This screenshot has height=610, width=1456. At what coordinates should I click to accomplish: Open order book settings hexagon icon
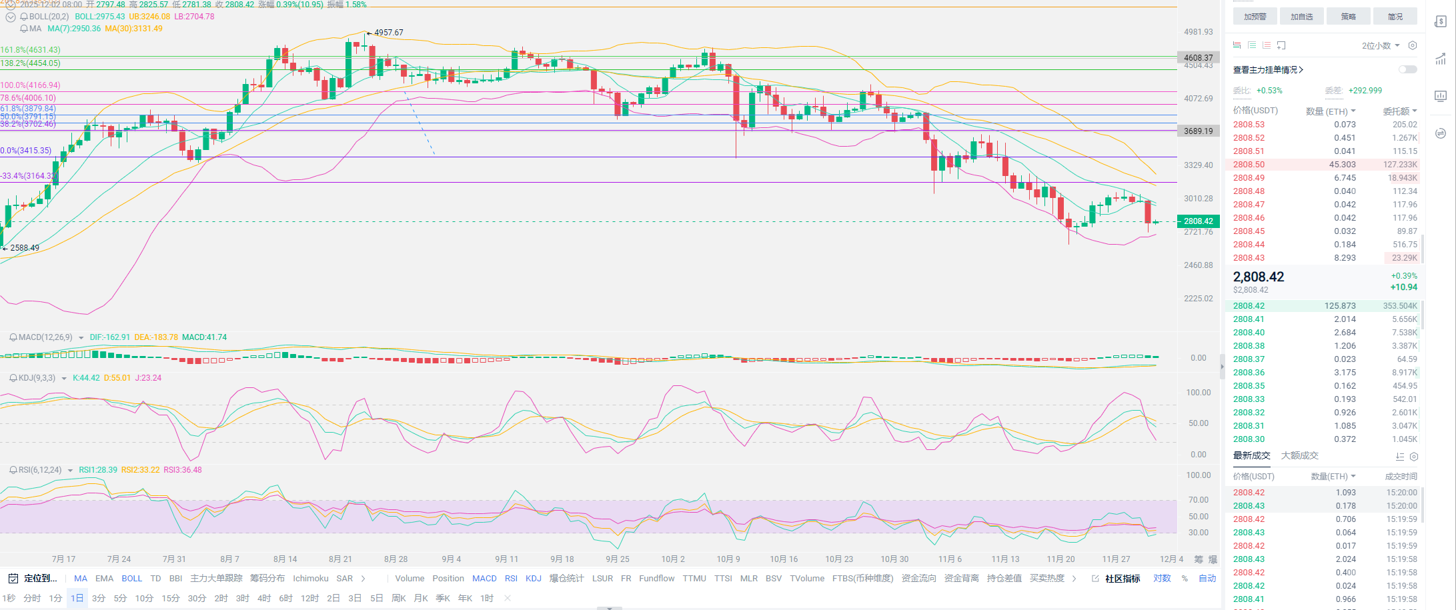(1412, 45)
